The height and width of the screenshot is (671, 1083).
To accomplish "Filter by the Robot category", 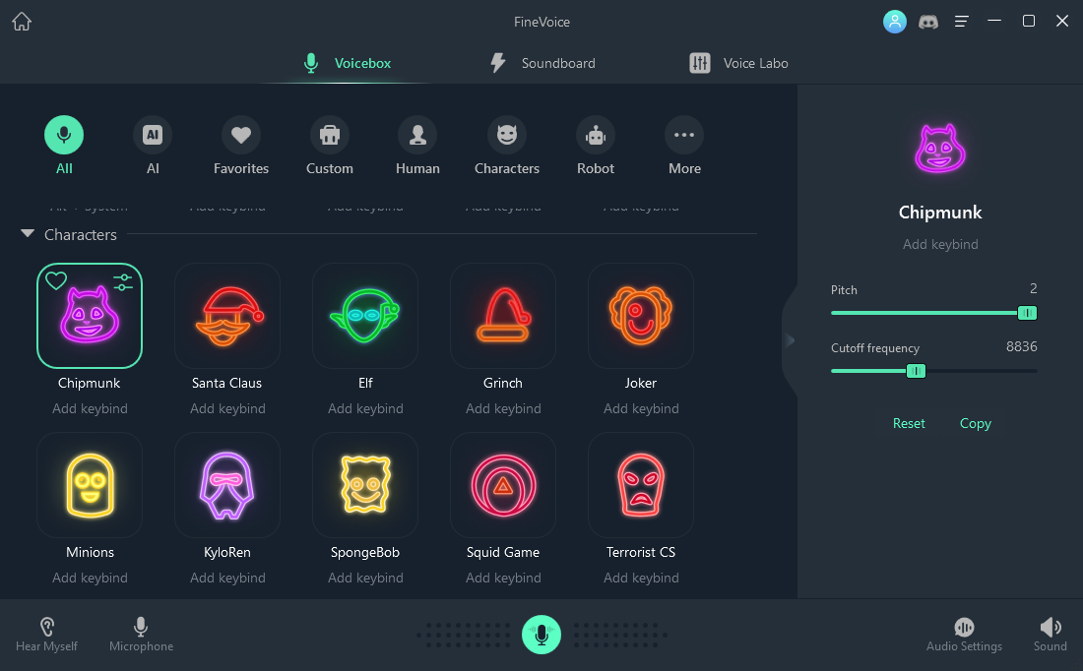I will tap(596, 146).
